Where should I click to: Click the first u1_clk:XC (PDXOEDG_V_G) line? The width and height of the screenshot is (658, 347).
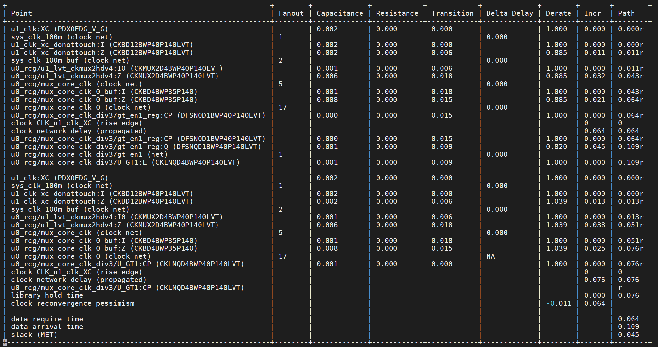59,29
